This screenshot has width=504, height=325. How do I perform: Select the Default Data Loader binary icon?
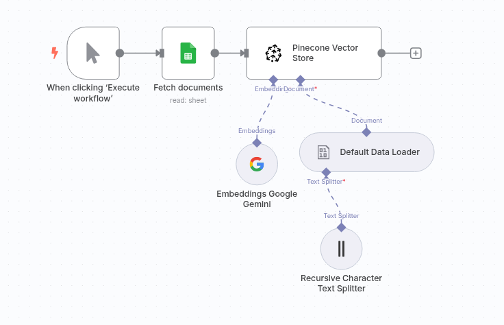coord(323,152)
